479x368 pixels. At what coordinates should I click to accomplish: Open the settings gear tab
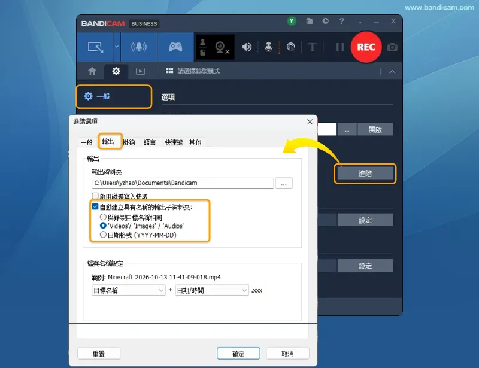[x=116, y=71]
